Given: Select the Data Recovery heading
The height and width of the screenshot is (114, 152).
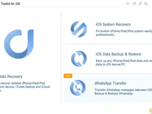Looking at the screenshot, I should [11, 77].
